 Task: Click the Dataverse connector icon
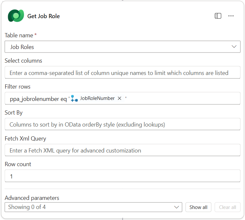coord(16,16)
